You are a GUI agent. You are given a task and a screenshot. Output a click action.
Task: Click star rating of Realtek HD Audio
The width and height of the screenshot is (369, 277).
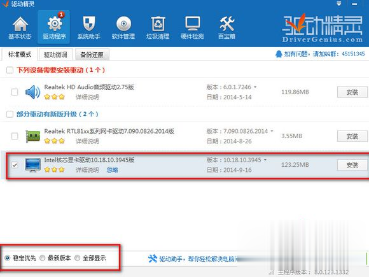pyautogui.click(x=54, y=97)
